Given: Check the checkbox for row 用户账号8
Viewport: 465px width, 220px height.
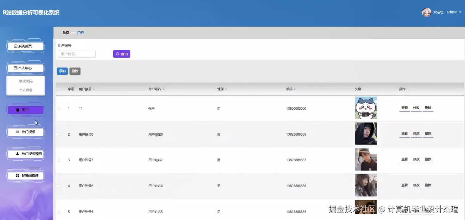Looking at the screenshot, I should point(58,134).
